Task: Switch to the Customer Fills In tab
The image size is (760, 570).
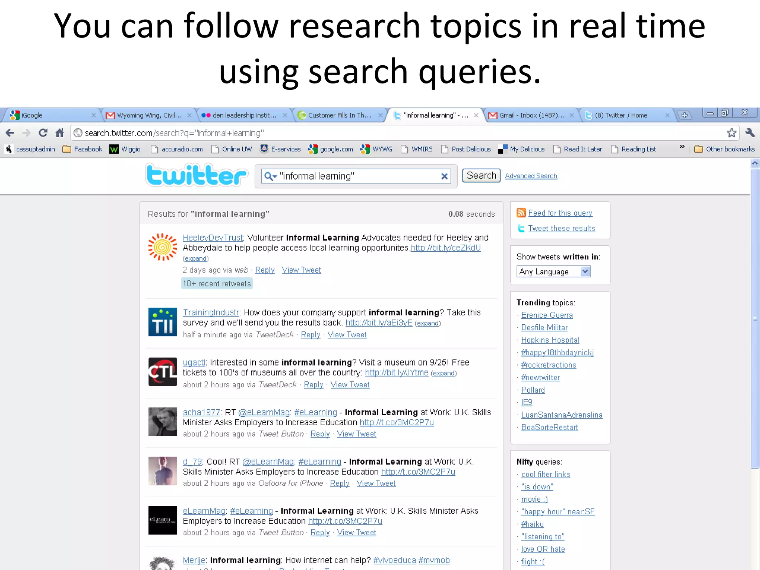Action: 340,115
